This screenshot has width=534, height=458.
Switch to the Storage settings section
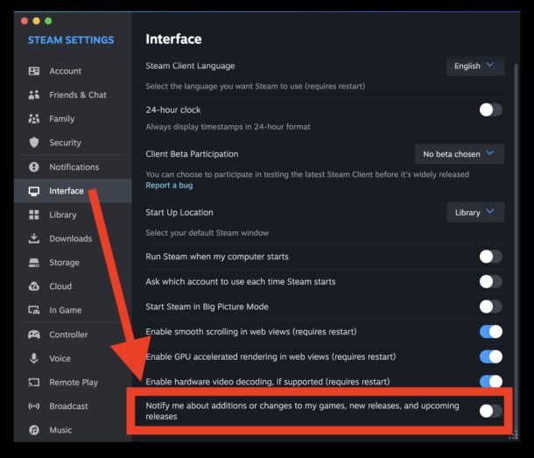64,263
